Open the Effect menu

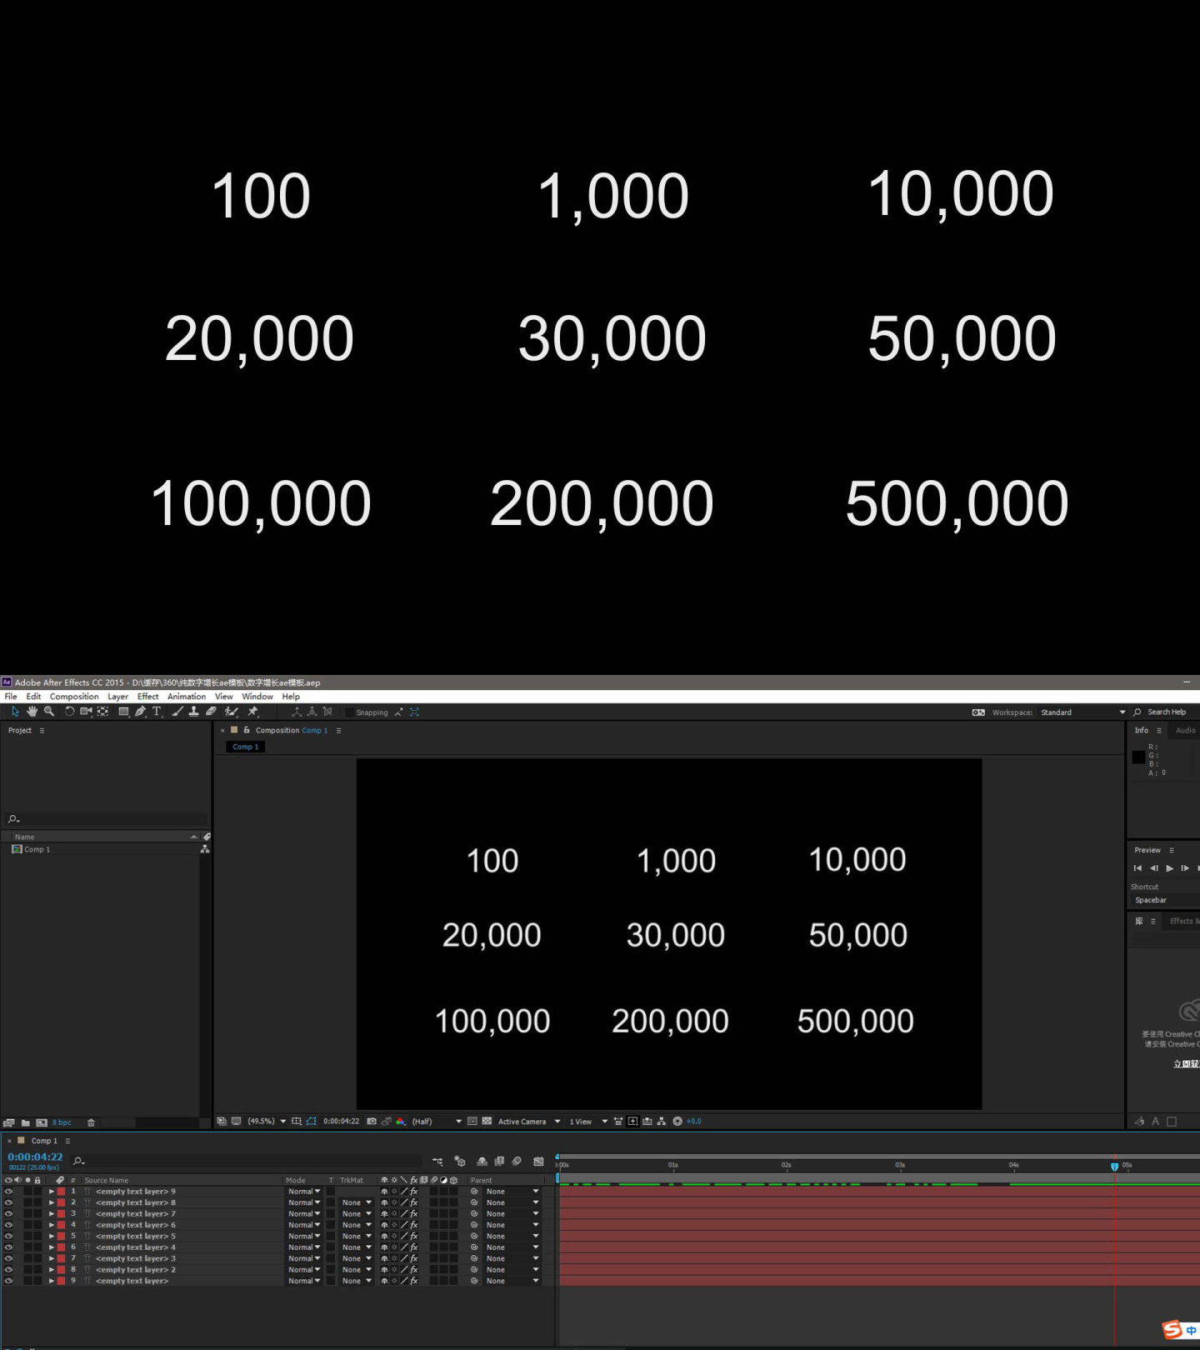click(148, 697)
